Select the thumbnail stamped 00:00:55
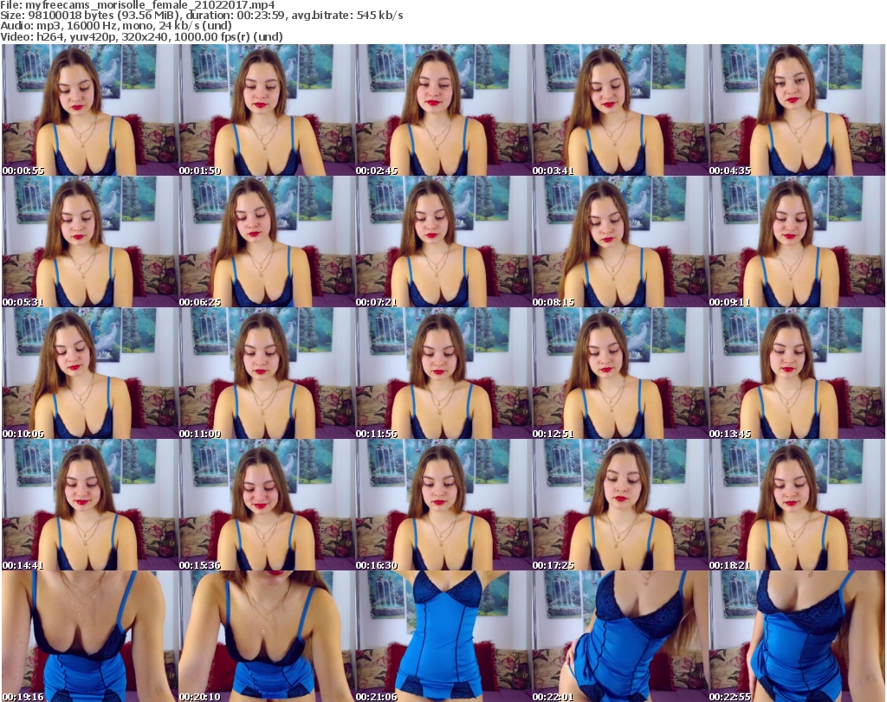887x702 pixels. point(89,110)
